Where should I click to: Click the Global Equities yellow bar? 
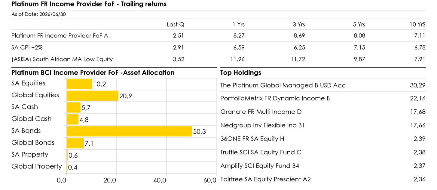93,96
